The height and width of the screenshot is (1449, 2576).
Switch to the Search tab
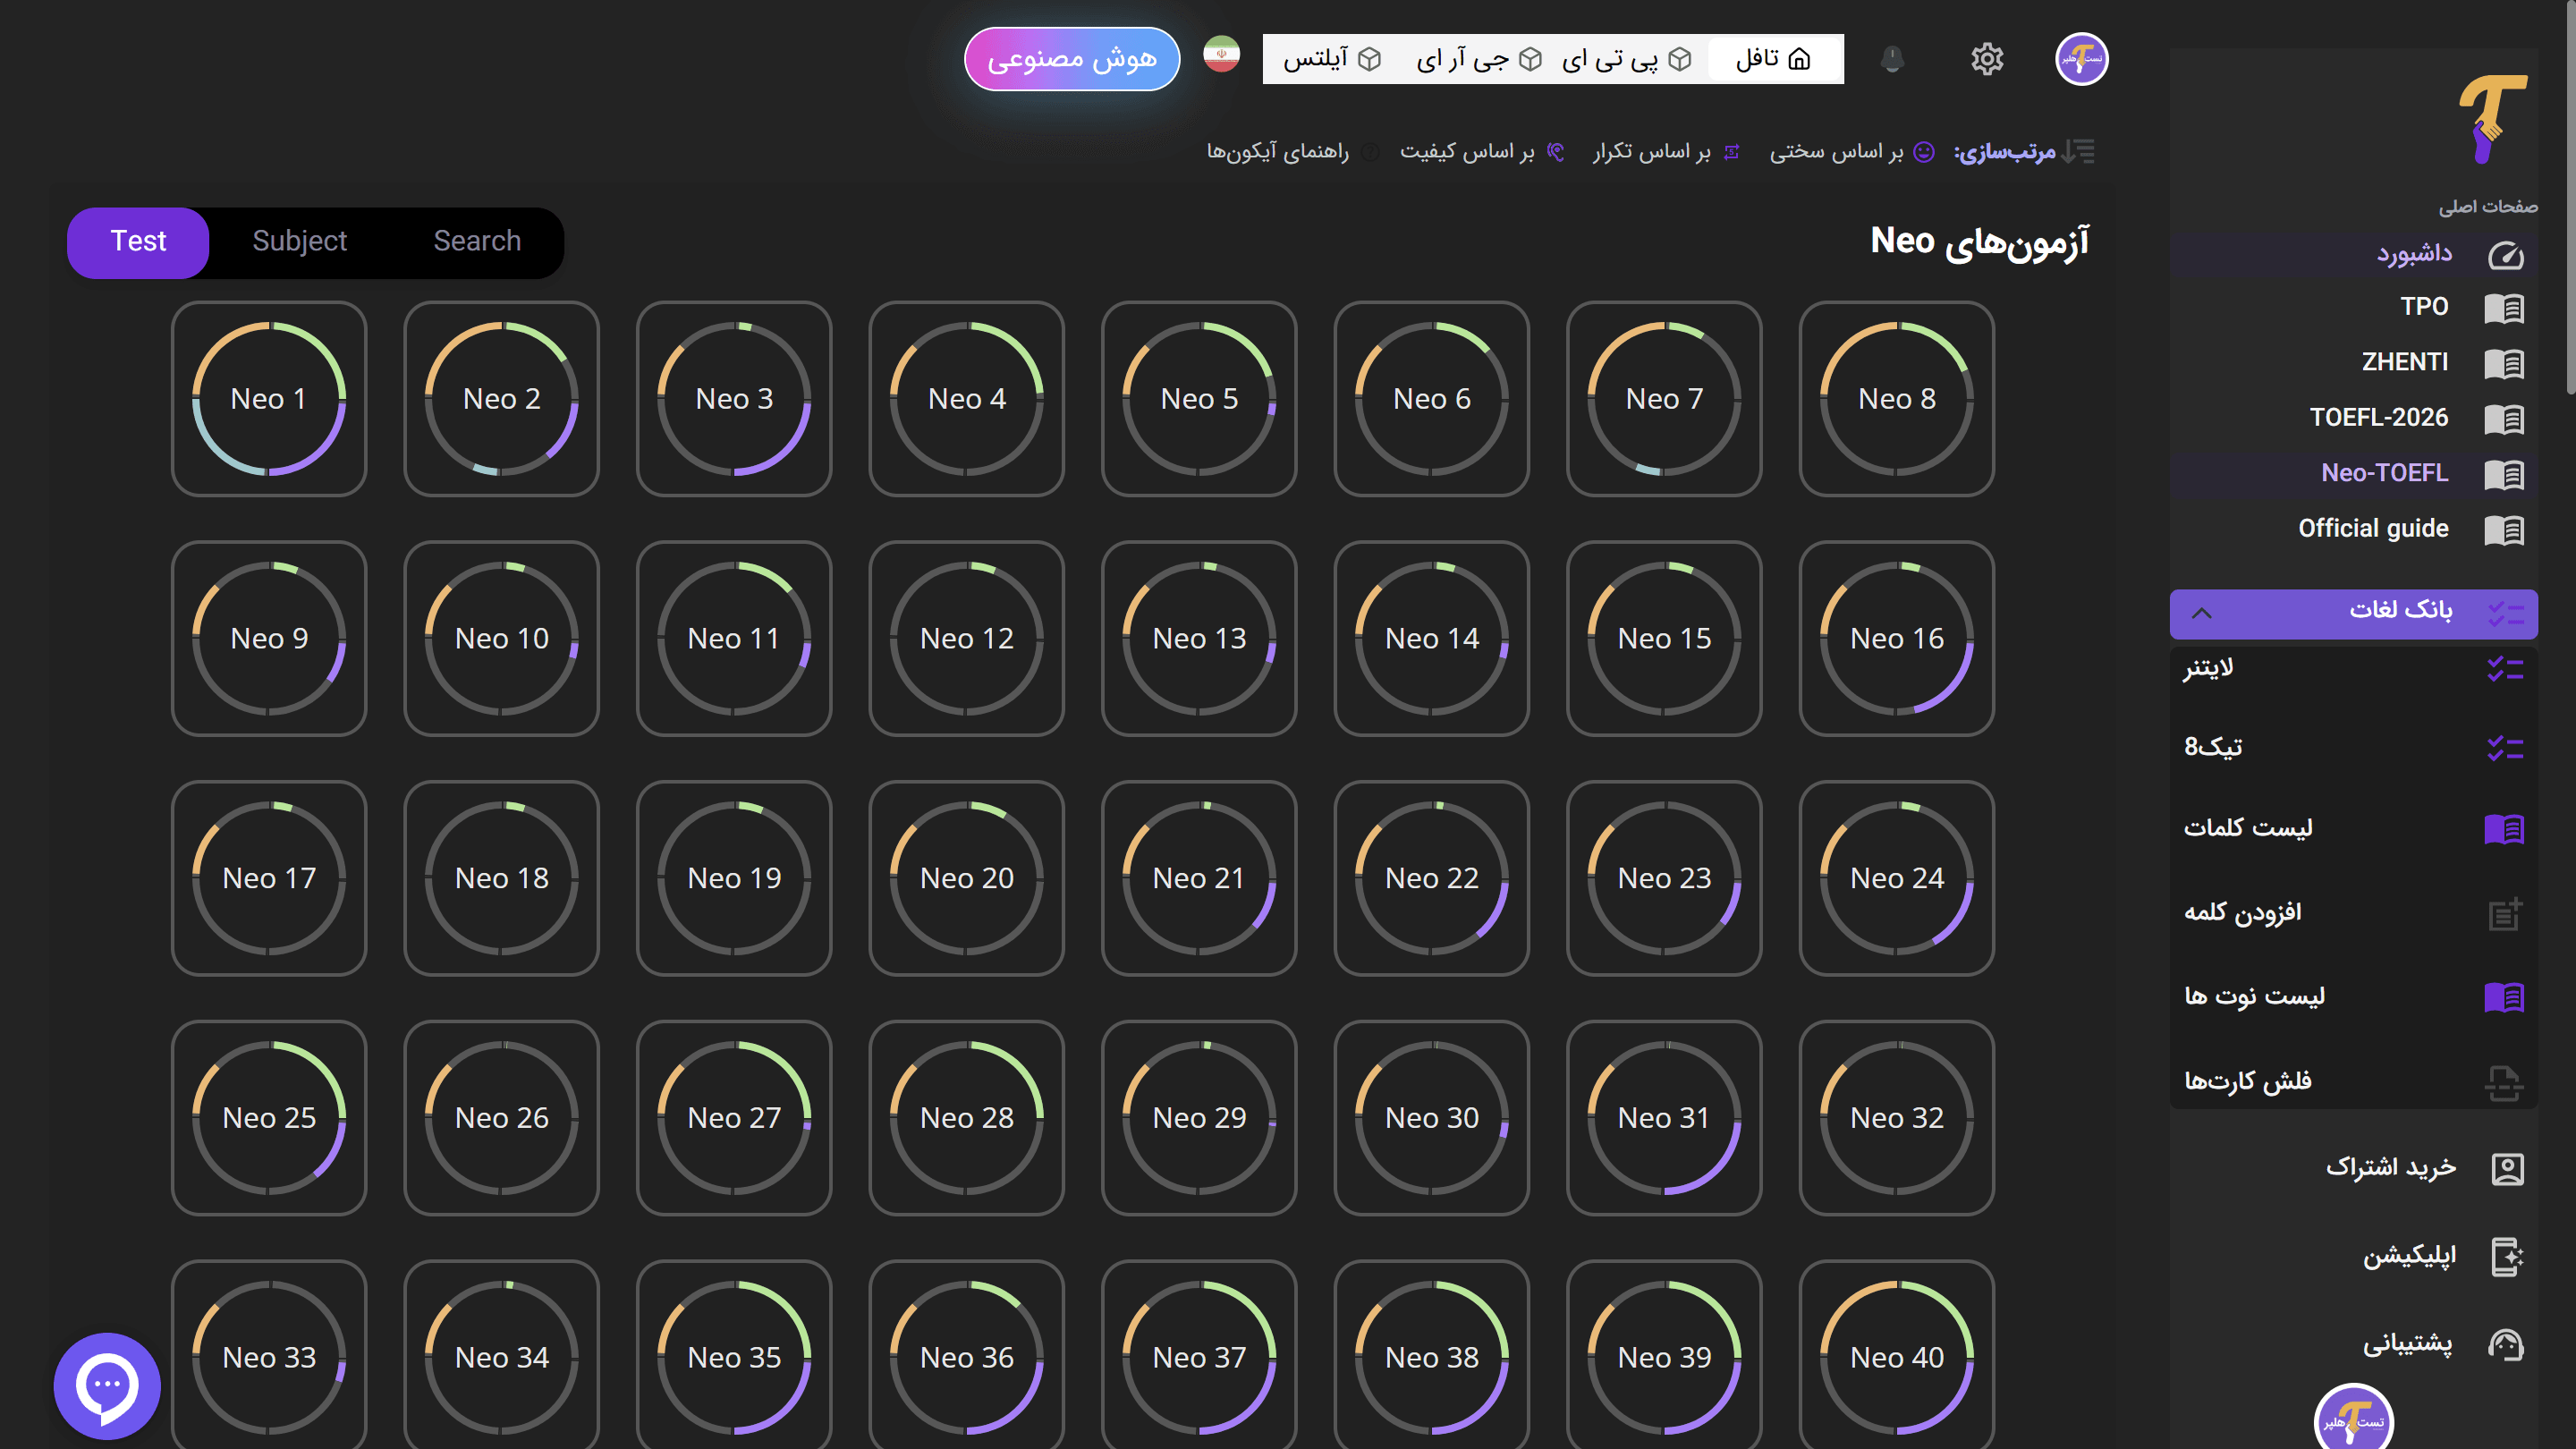click(x=477, y=241)
